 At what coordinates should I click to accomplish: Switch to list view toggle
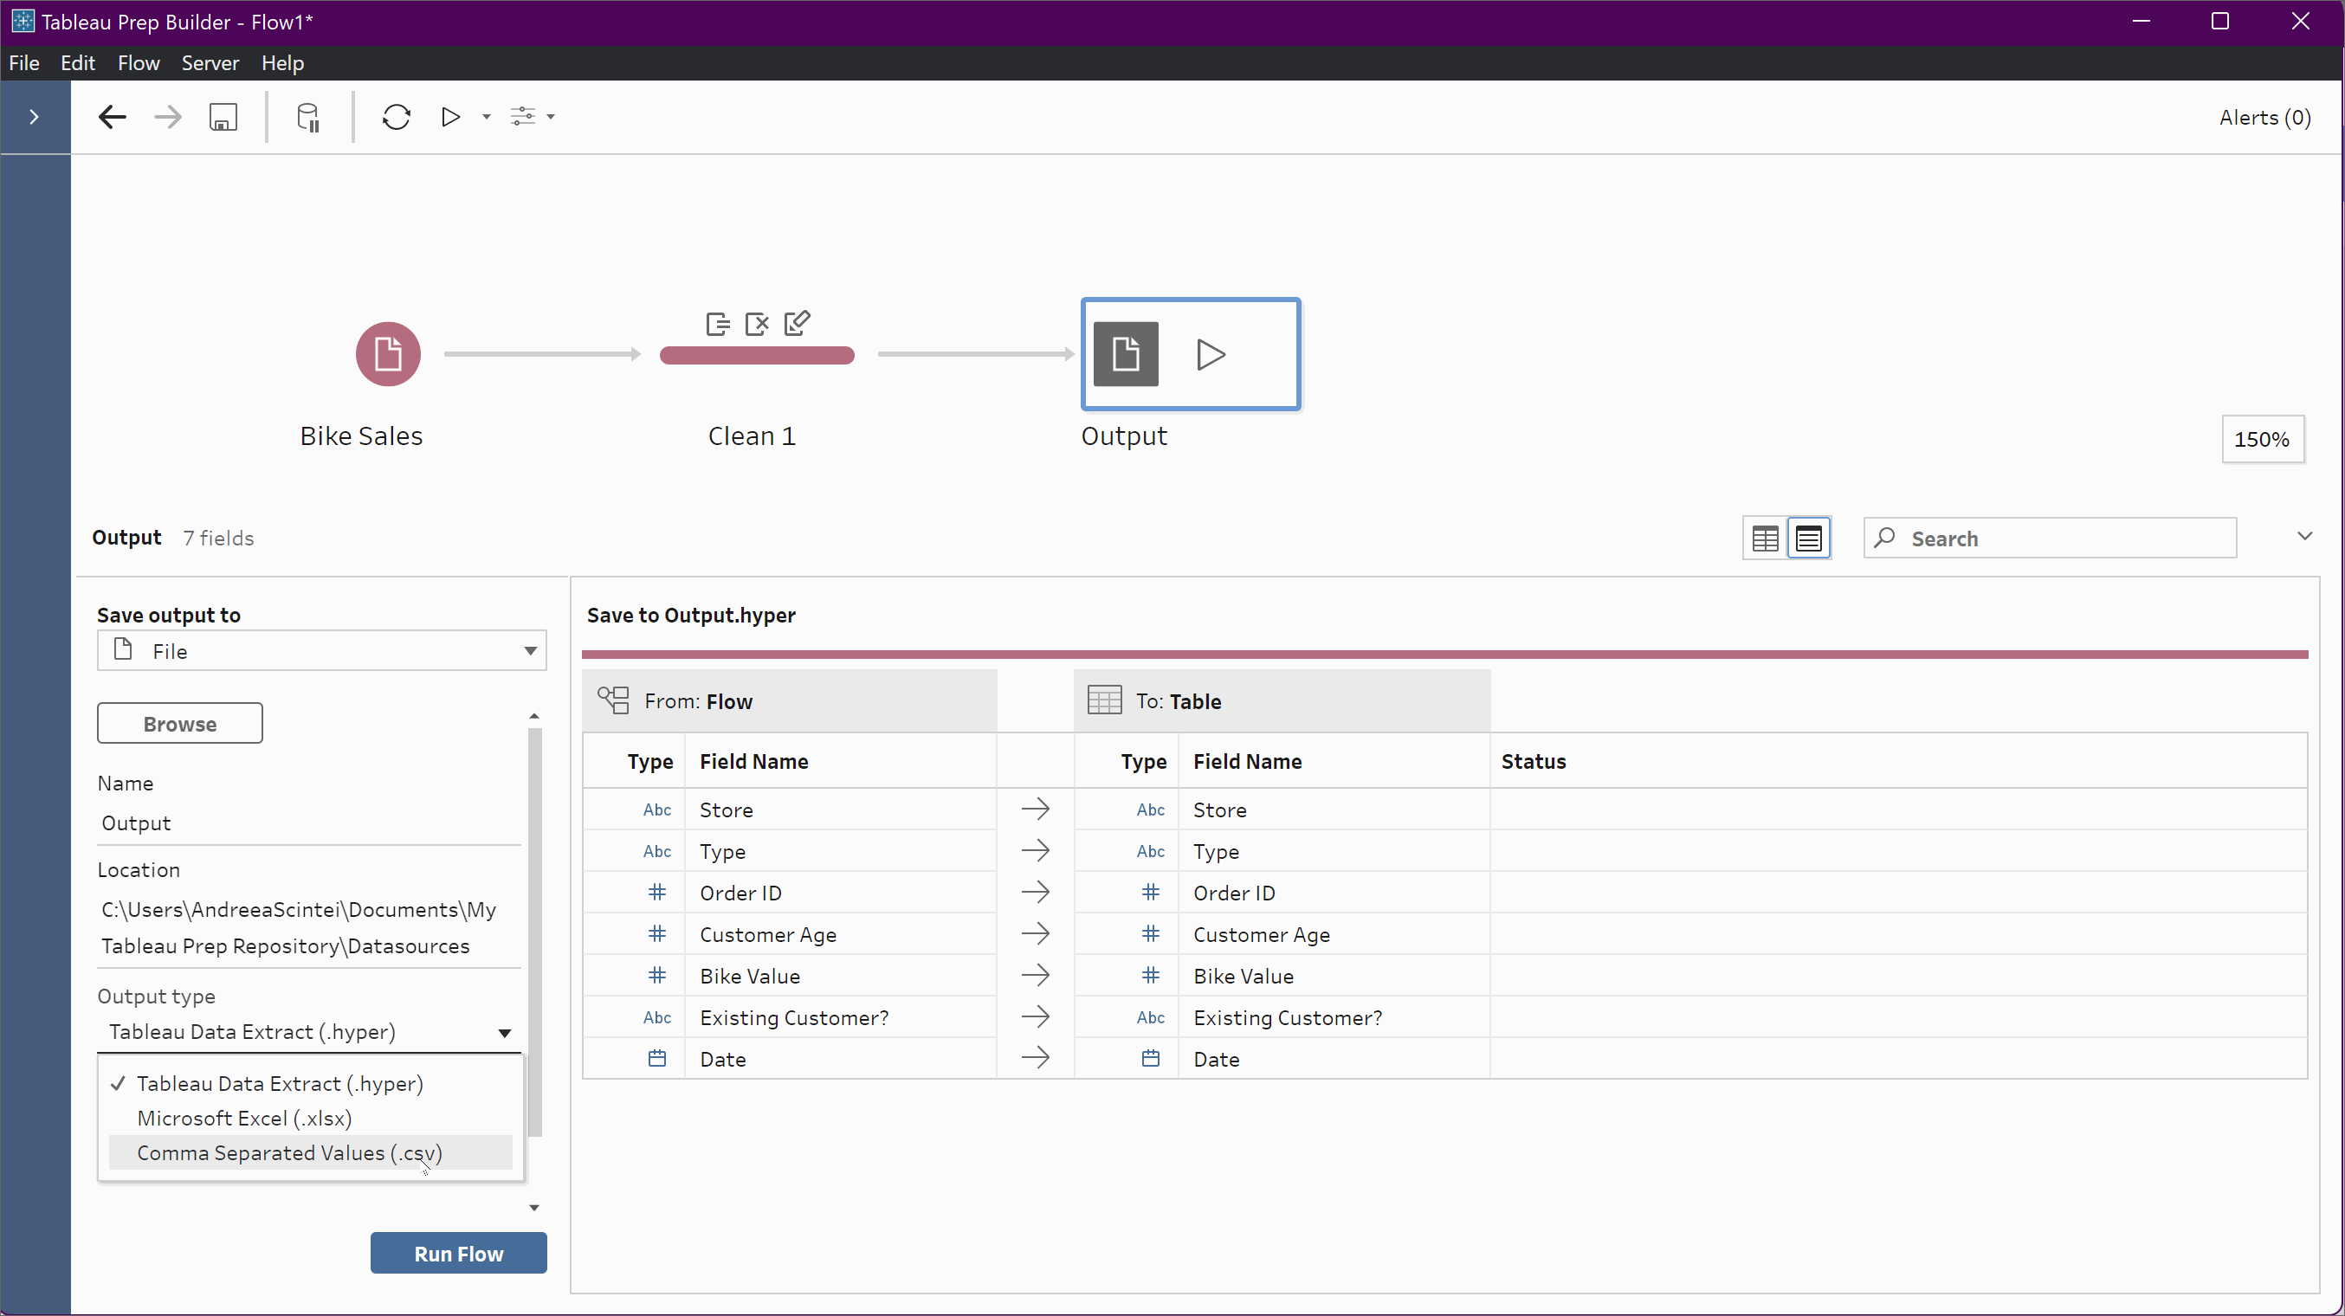point(1808,538)
